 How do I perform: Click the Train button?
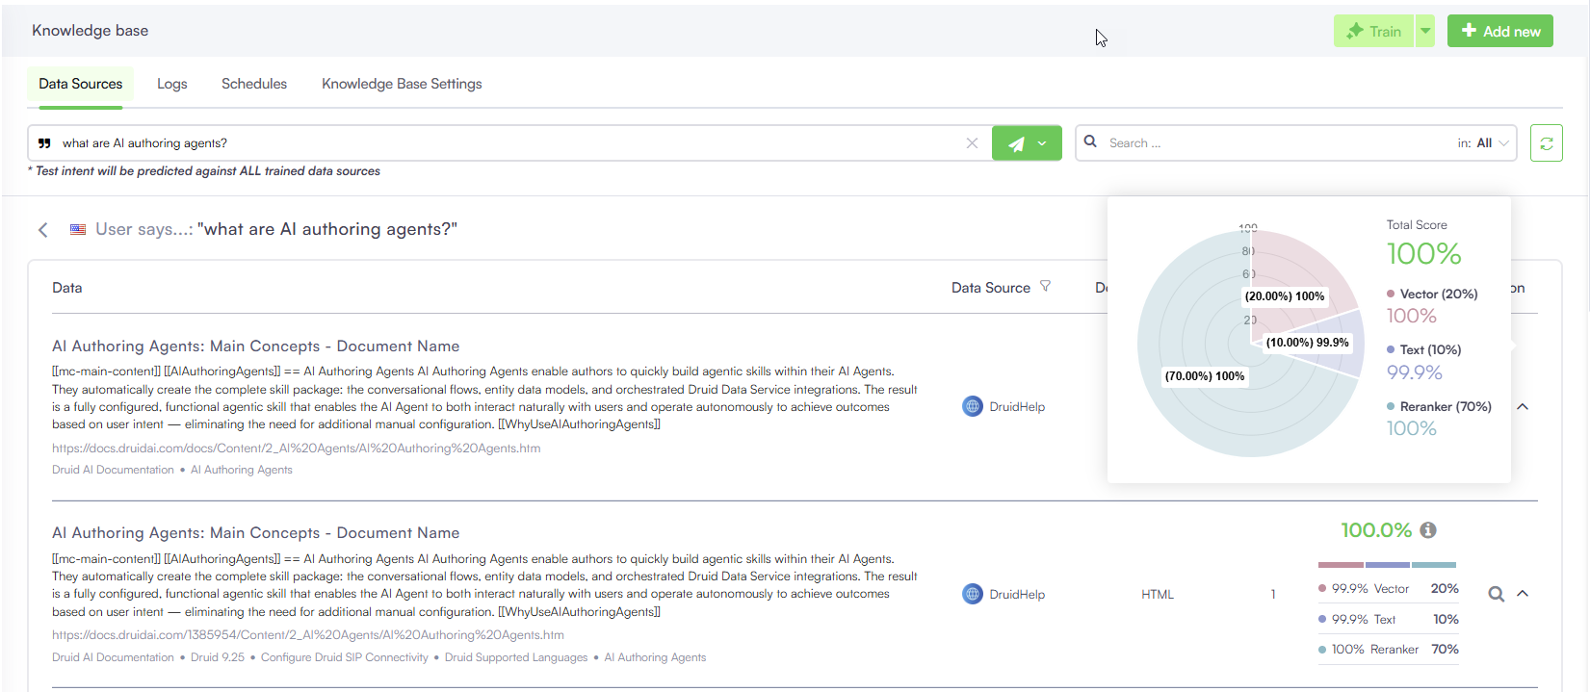[1373, 31]
